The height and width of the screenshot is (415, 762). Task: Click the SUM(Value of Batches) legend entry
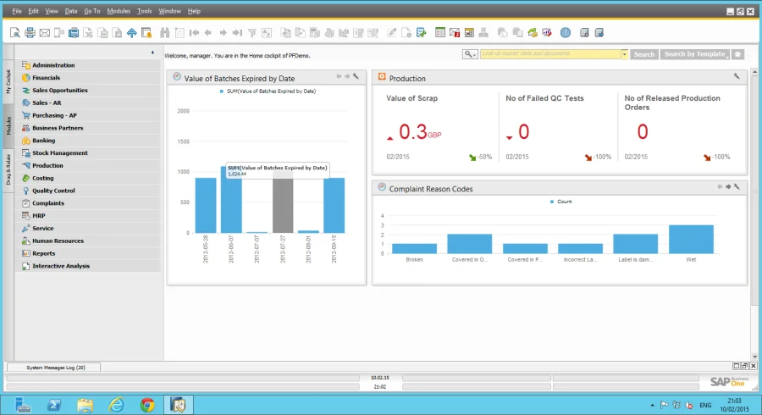pos(268,91)
